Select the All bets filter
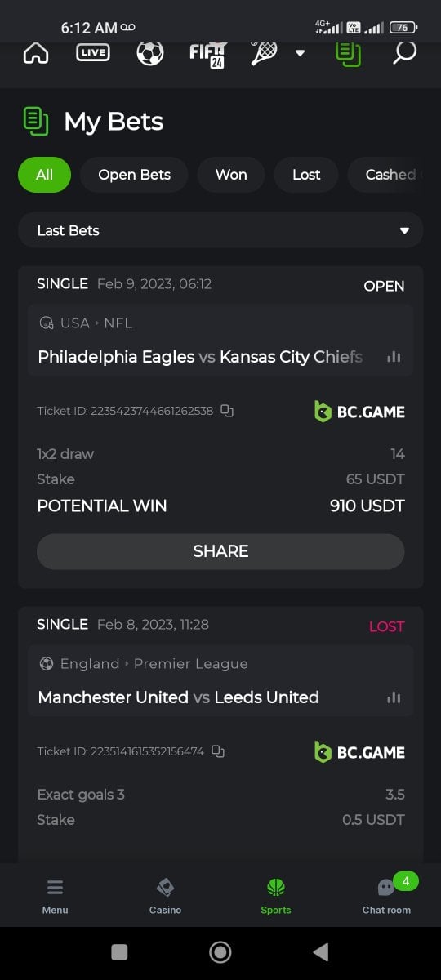This screenshot has height=980, width=441. [x=44, y=175]
